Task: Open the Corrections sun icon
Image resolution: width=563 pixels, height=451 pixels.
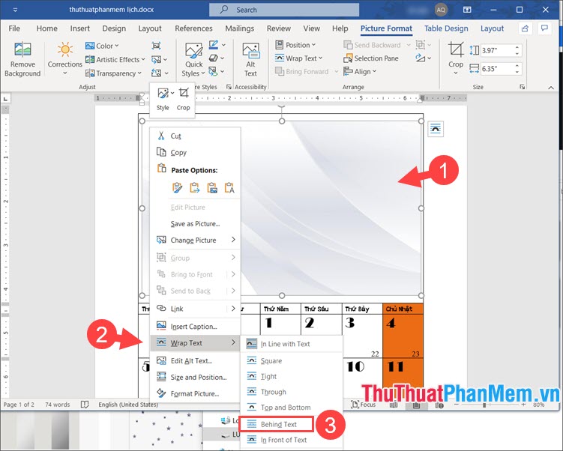Action: click(x=65, y=49)
